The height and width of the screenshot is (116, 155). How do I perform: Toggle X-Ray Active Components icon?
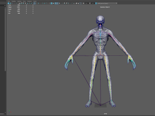tap(78, 3)
